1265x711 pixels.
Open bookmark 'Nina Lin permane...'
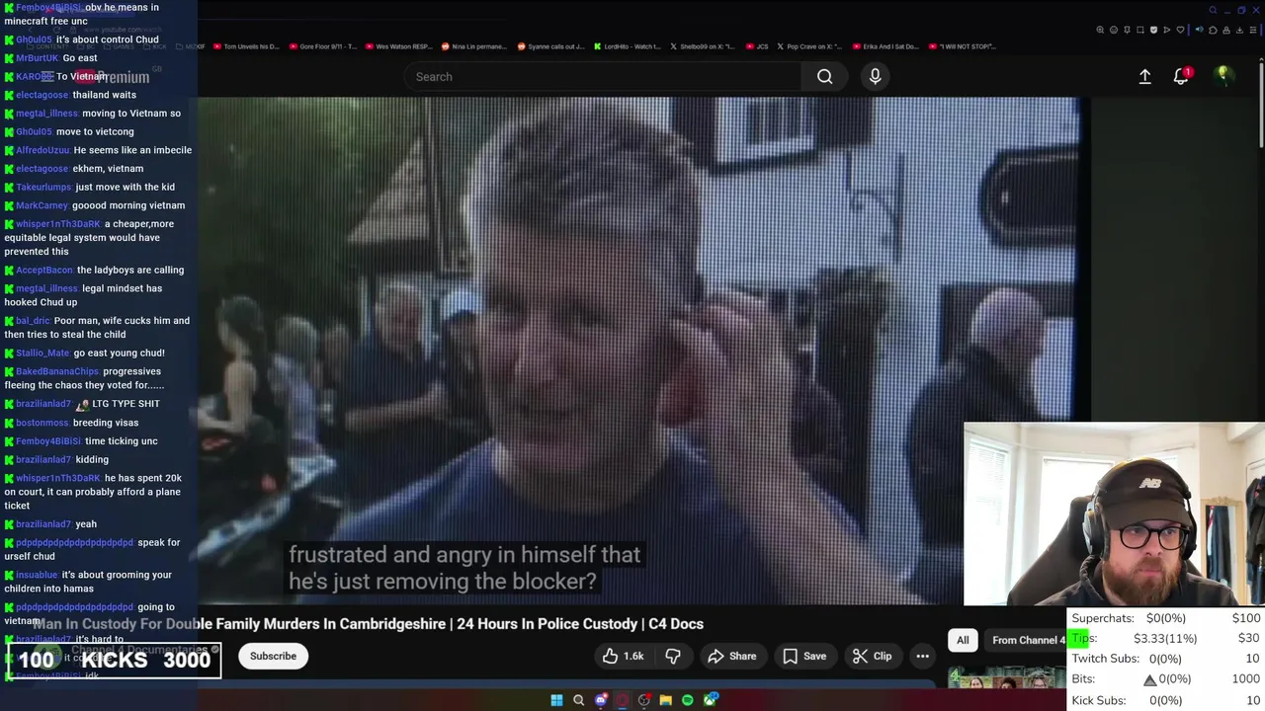pyautogui.click(x=473, y=46)
